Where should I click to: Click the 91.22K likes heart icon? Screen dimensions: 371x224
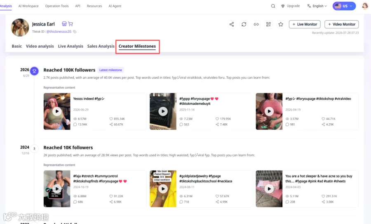click(x=111, y=196)
